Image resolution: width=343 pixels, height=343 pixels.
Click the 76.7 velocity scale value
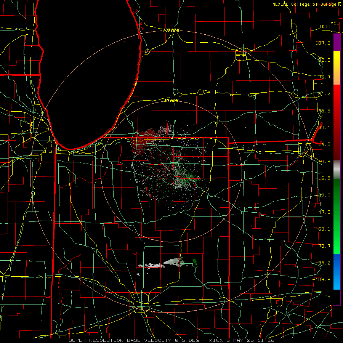pyautogui.click(x=324, y=77)
